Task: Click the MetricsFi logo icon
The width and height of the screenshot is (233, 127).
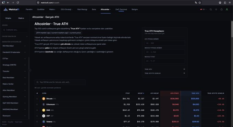Action: 5,10
